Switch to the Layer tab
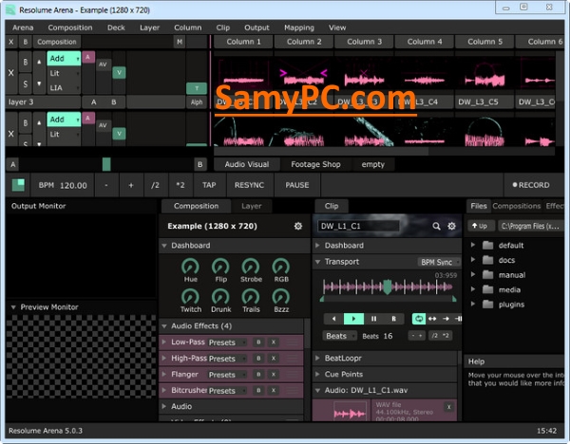This screenshot has width=570, height=444. pyautogui.click(x=252, y=206)
